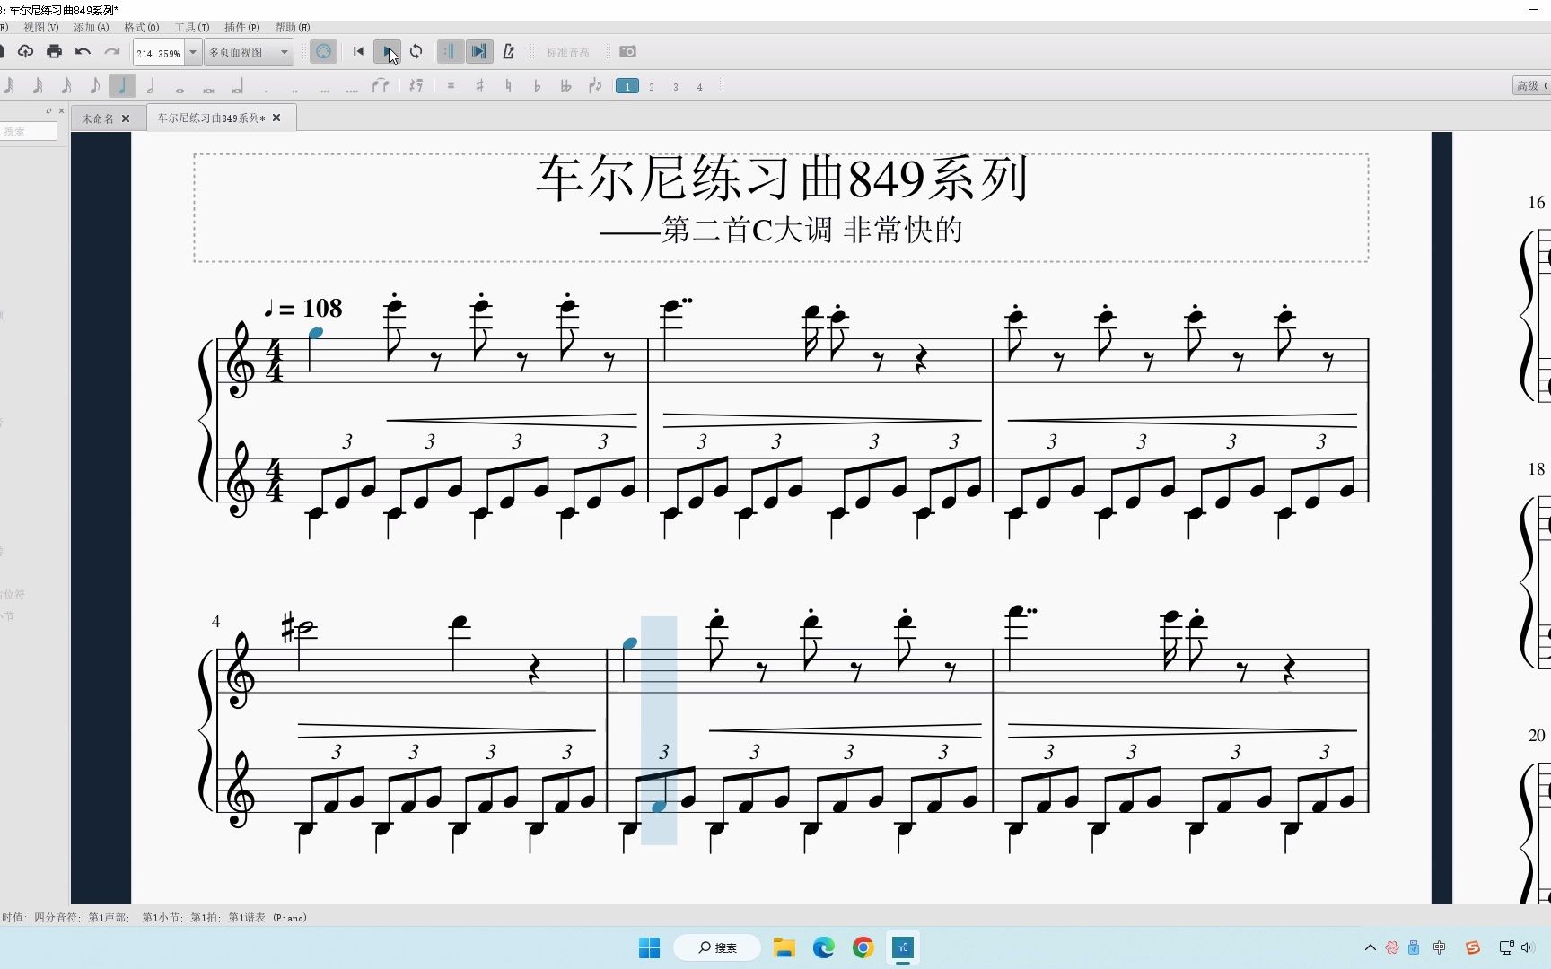Open the 插件(P) menu
The width and height of the screenshot is (1551, 969).
tap(242, 28)
